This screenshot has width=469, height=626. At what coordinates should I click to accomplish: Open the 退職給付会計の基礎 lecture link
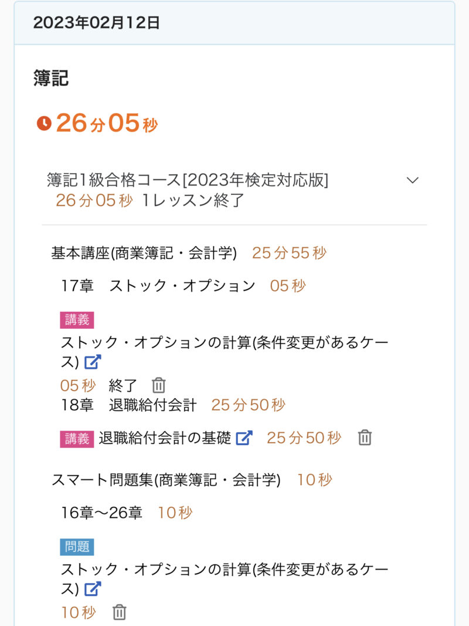pos(165,438)
